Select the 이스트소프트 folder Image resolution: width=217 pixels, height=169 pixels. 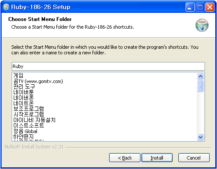click(28, 125)
